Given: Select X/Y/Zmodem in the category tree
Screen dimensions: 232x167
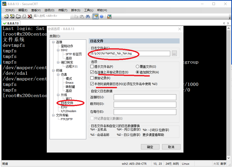Looking at the screenshot, I should 68,111.
